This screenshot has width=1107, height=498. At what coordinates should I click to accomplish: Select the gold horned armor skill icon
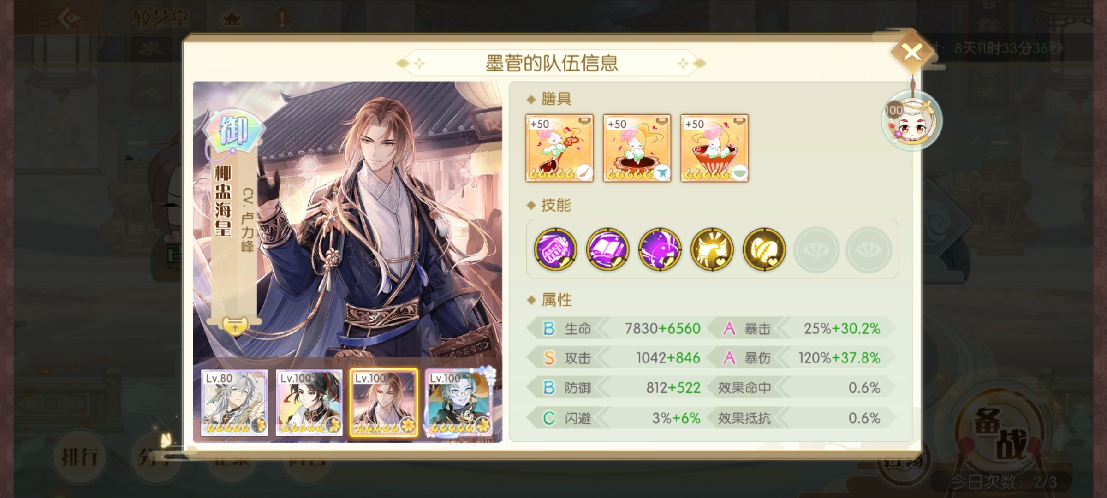point(712,249)
